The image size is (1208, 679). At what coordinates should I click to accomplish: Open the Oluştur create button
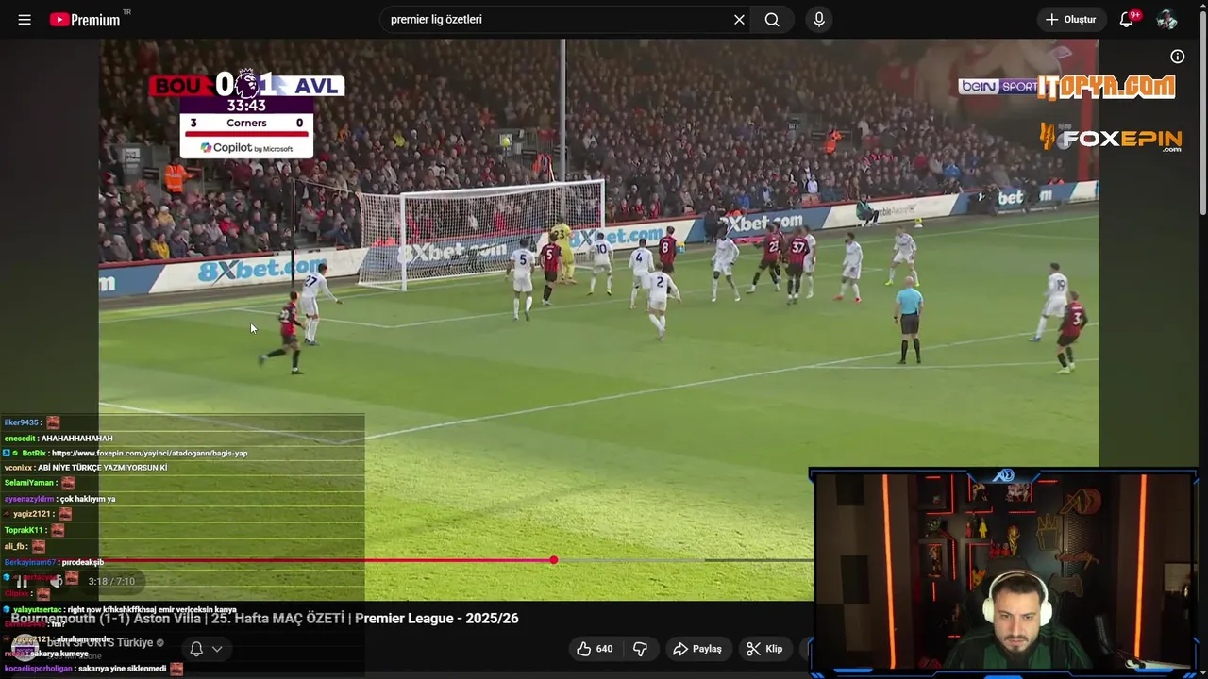[1071, 19]
